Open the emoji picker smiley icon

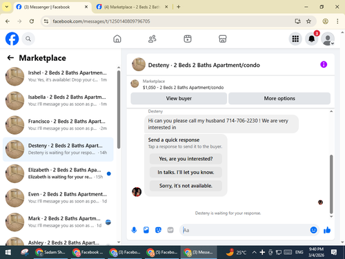313,230
